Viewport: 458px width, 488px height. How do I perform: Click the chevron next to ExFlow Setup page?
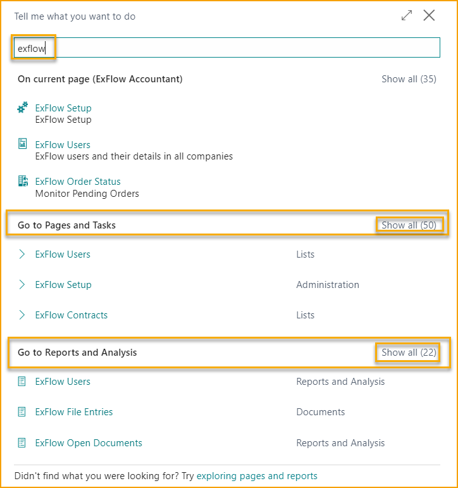tap(22, 284)
